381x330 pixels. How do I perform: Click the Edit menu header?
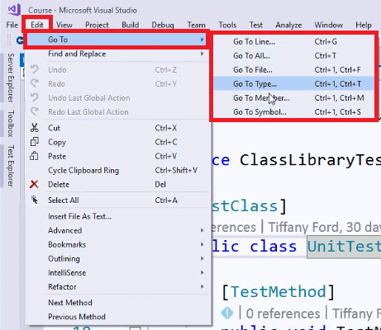[x=37, y=25]
